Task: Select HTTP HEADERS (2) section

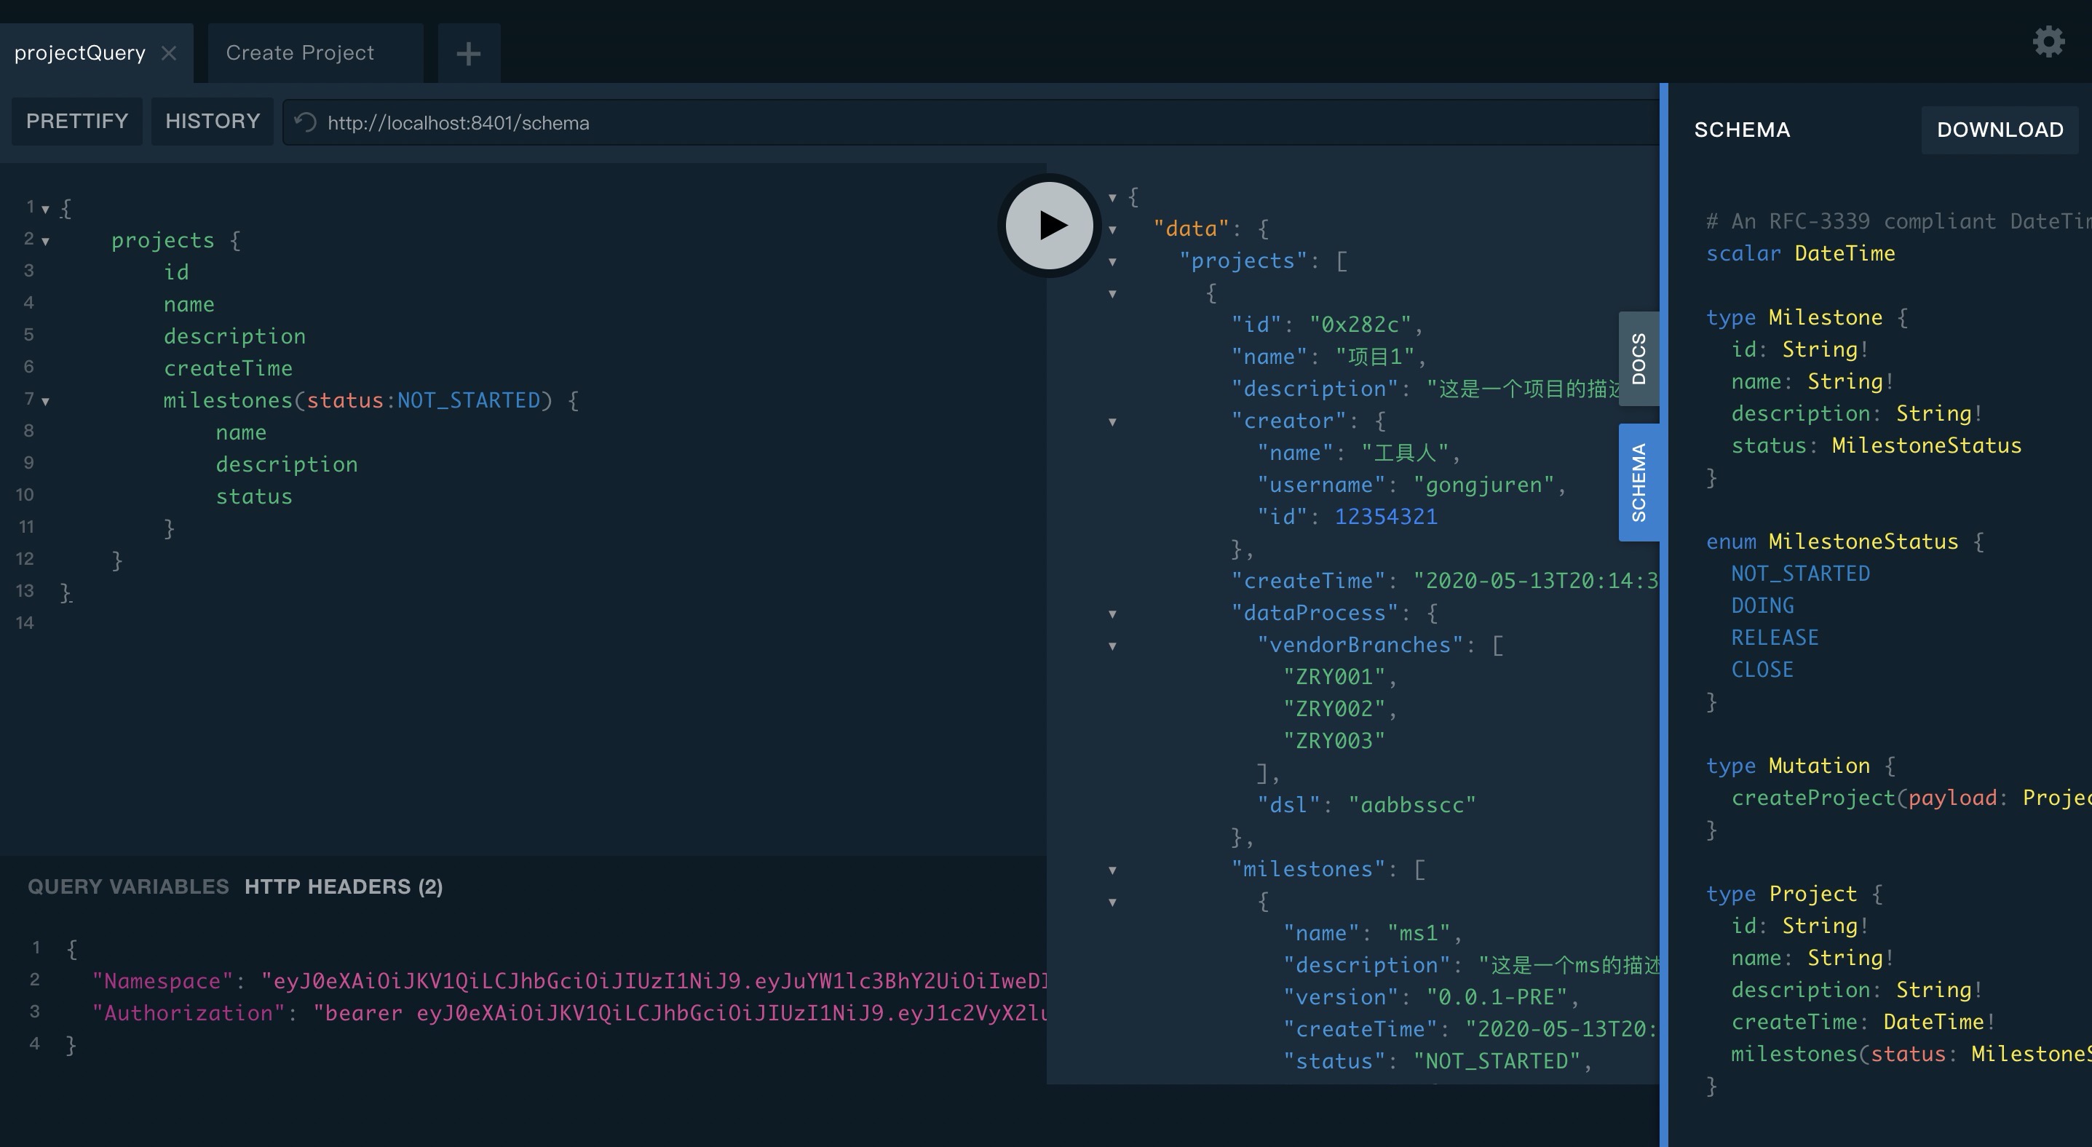Action: click(344, 886)
